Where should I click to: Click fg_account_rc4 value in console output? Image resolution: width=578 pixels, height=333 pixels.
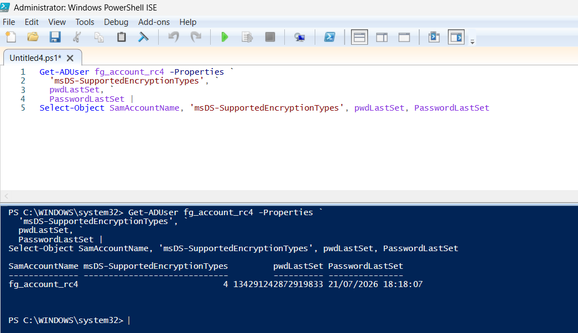tap(44, 284)
